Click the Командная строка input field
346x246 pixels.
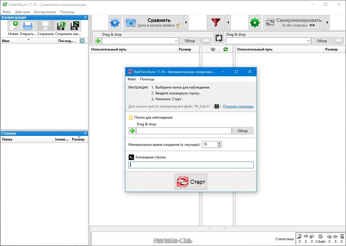click(x=191, y=165)
